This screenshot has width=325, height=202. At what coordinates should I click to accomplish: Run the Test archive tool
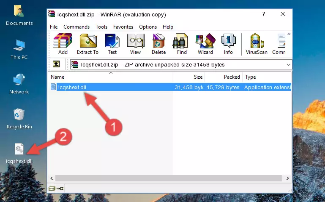[x=112, y=44]
